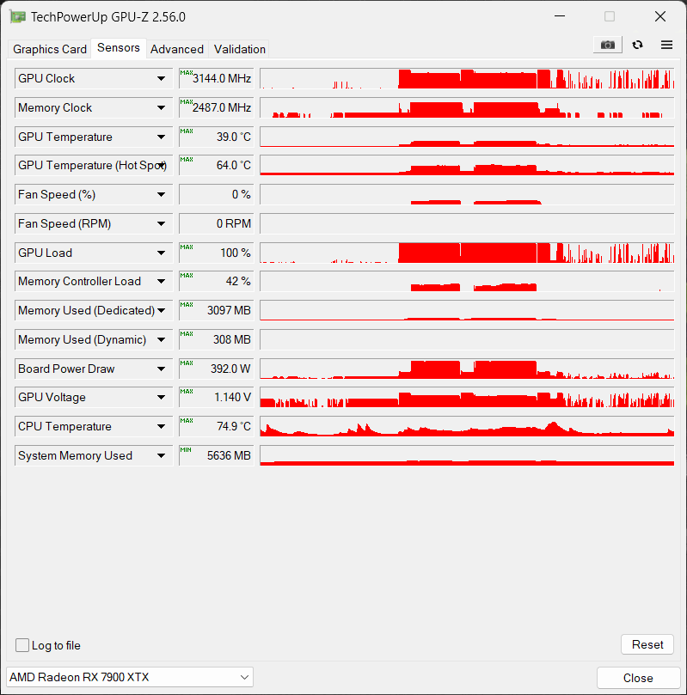
Task: Open the GPU Clock sensor dropdown
Action: [161, 78]
